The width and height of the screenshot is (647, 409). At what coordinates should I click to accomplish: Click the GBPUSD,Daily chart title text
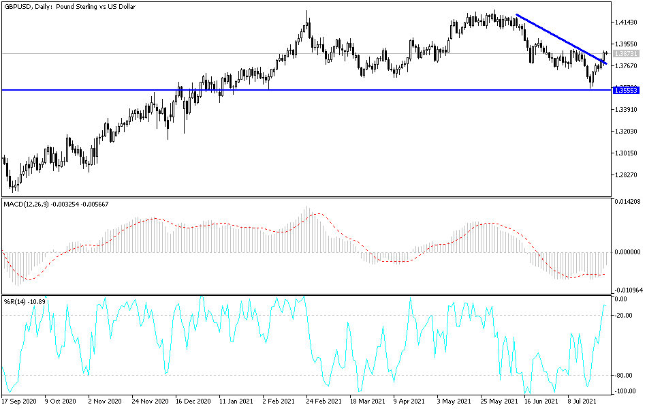67,7
